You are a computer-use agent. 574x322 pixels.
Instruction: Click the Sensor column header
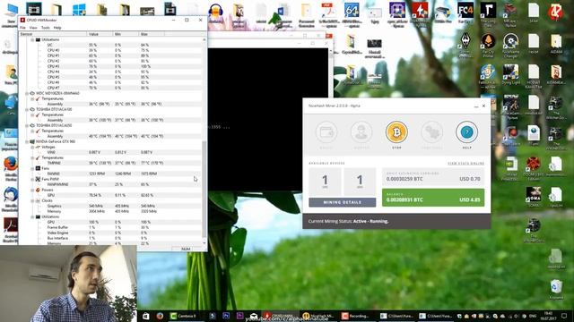(x=53, y=34)
